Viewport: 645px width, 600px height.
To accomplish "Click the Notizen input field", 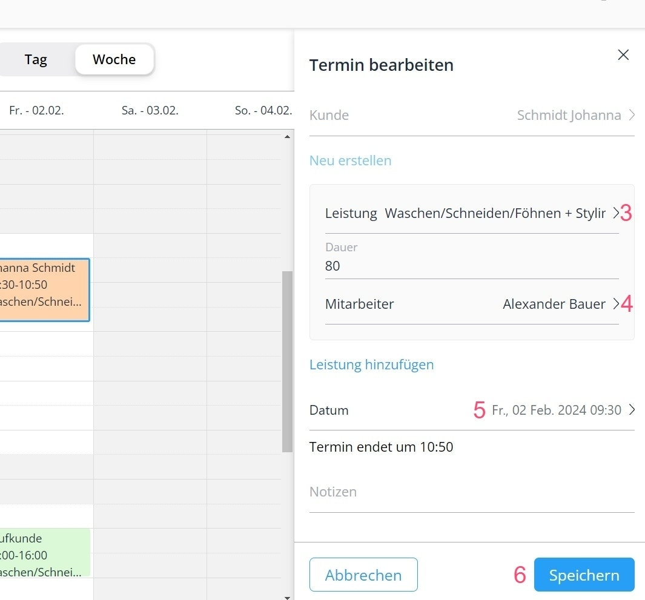I will point(471,492).
